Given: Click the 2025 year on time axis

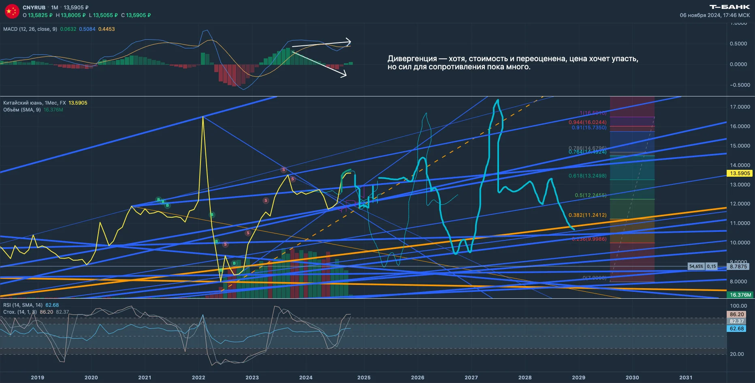Looking at the screenshot, I should pyautogui.click(x=364, y=377).
